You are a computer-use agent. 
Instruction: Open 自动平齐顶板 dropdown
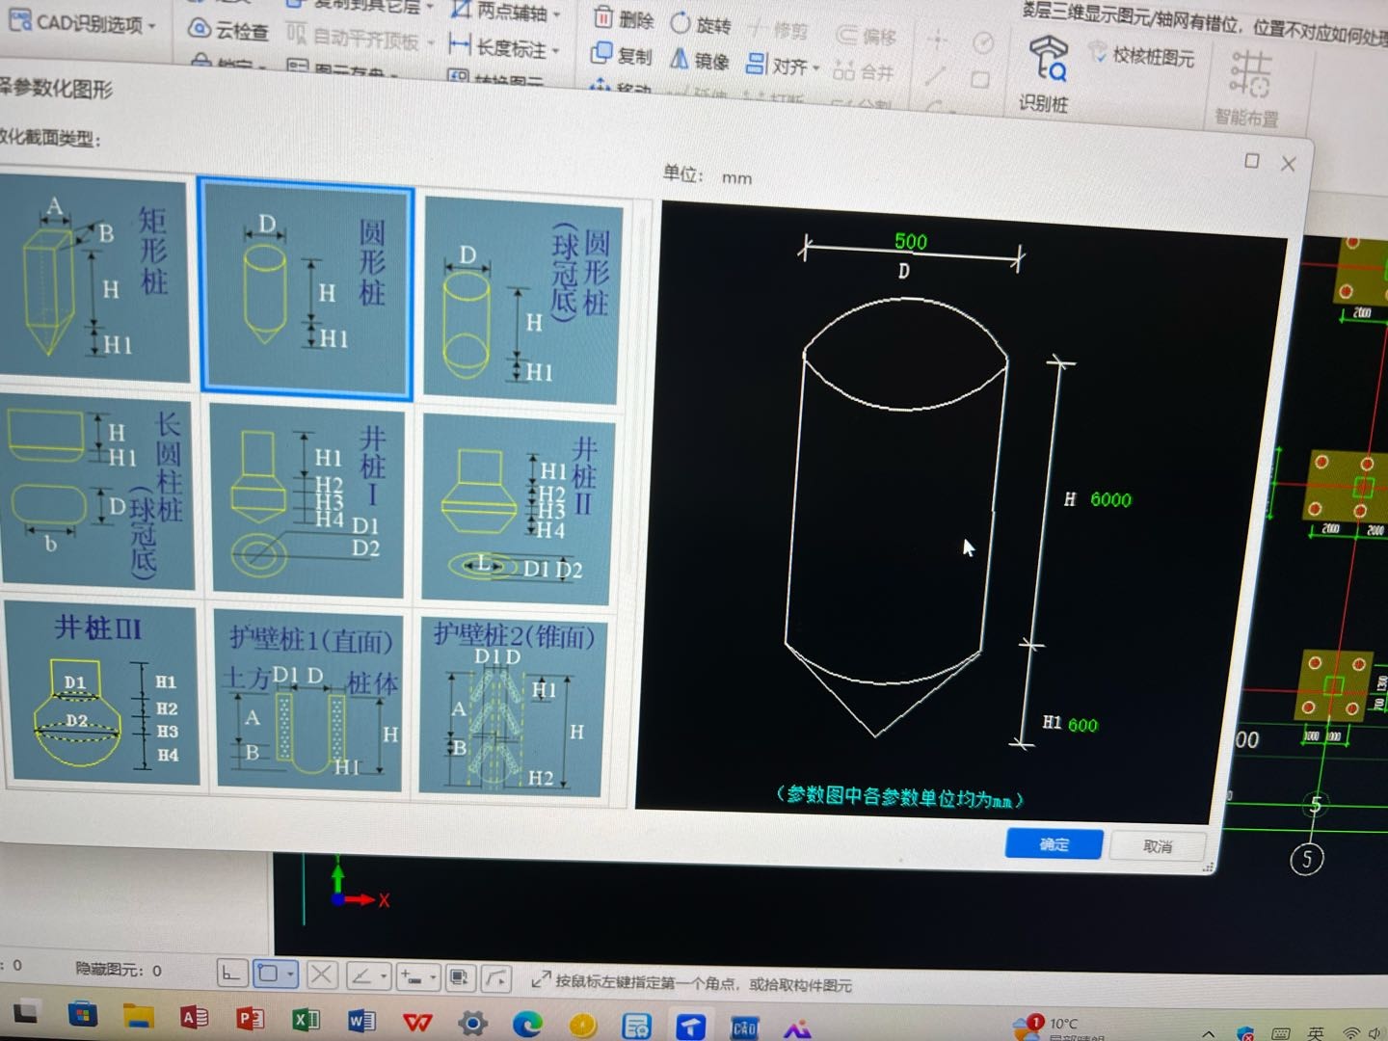click(x=360, y=39)
